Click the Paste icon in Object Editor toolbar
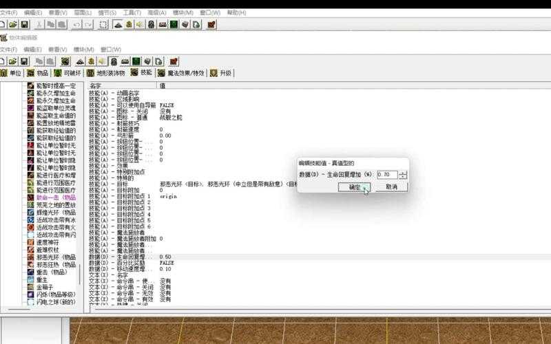Viewport: 551px width, 344px height. click(x=50, y=61)
